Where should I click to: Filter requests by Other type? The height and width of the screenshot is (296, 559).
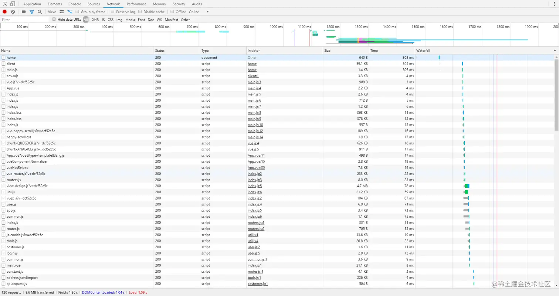tap(186, 20)
